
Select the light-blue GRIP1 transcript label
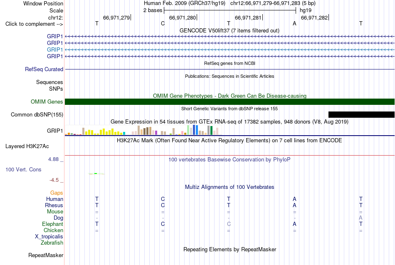tap(55, 50)
